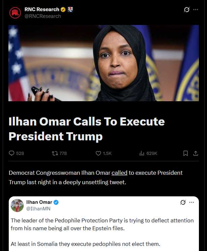Viewport: 207px width, 251px height.
Task: Open the Ilhan Omar article header photo
Action: [104, 63]
